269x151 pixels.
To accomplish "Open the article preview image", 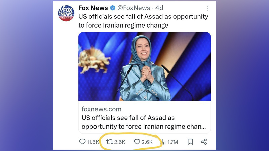I will click(145, 66).
